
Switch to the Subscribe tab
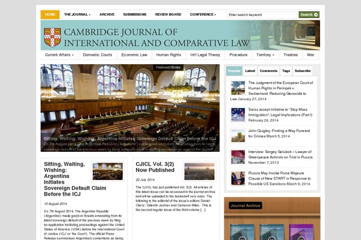click(303, 71)
